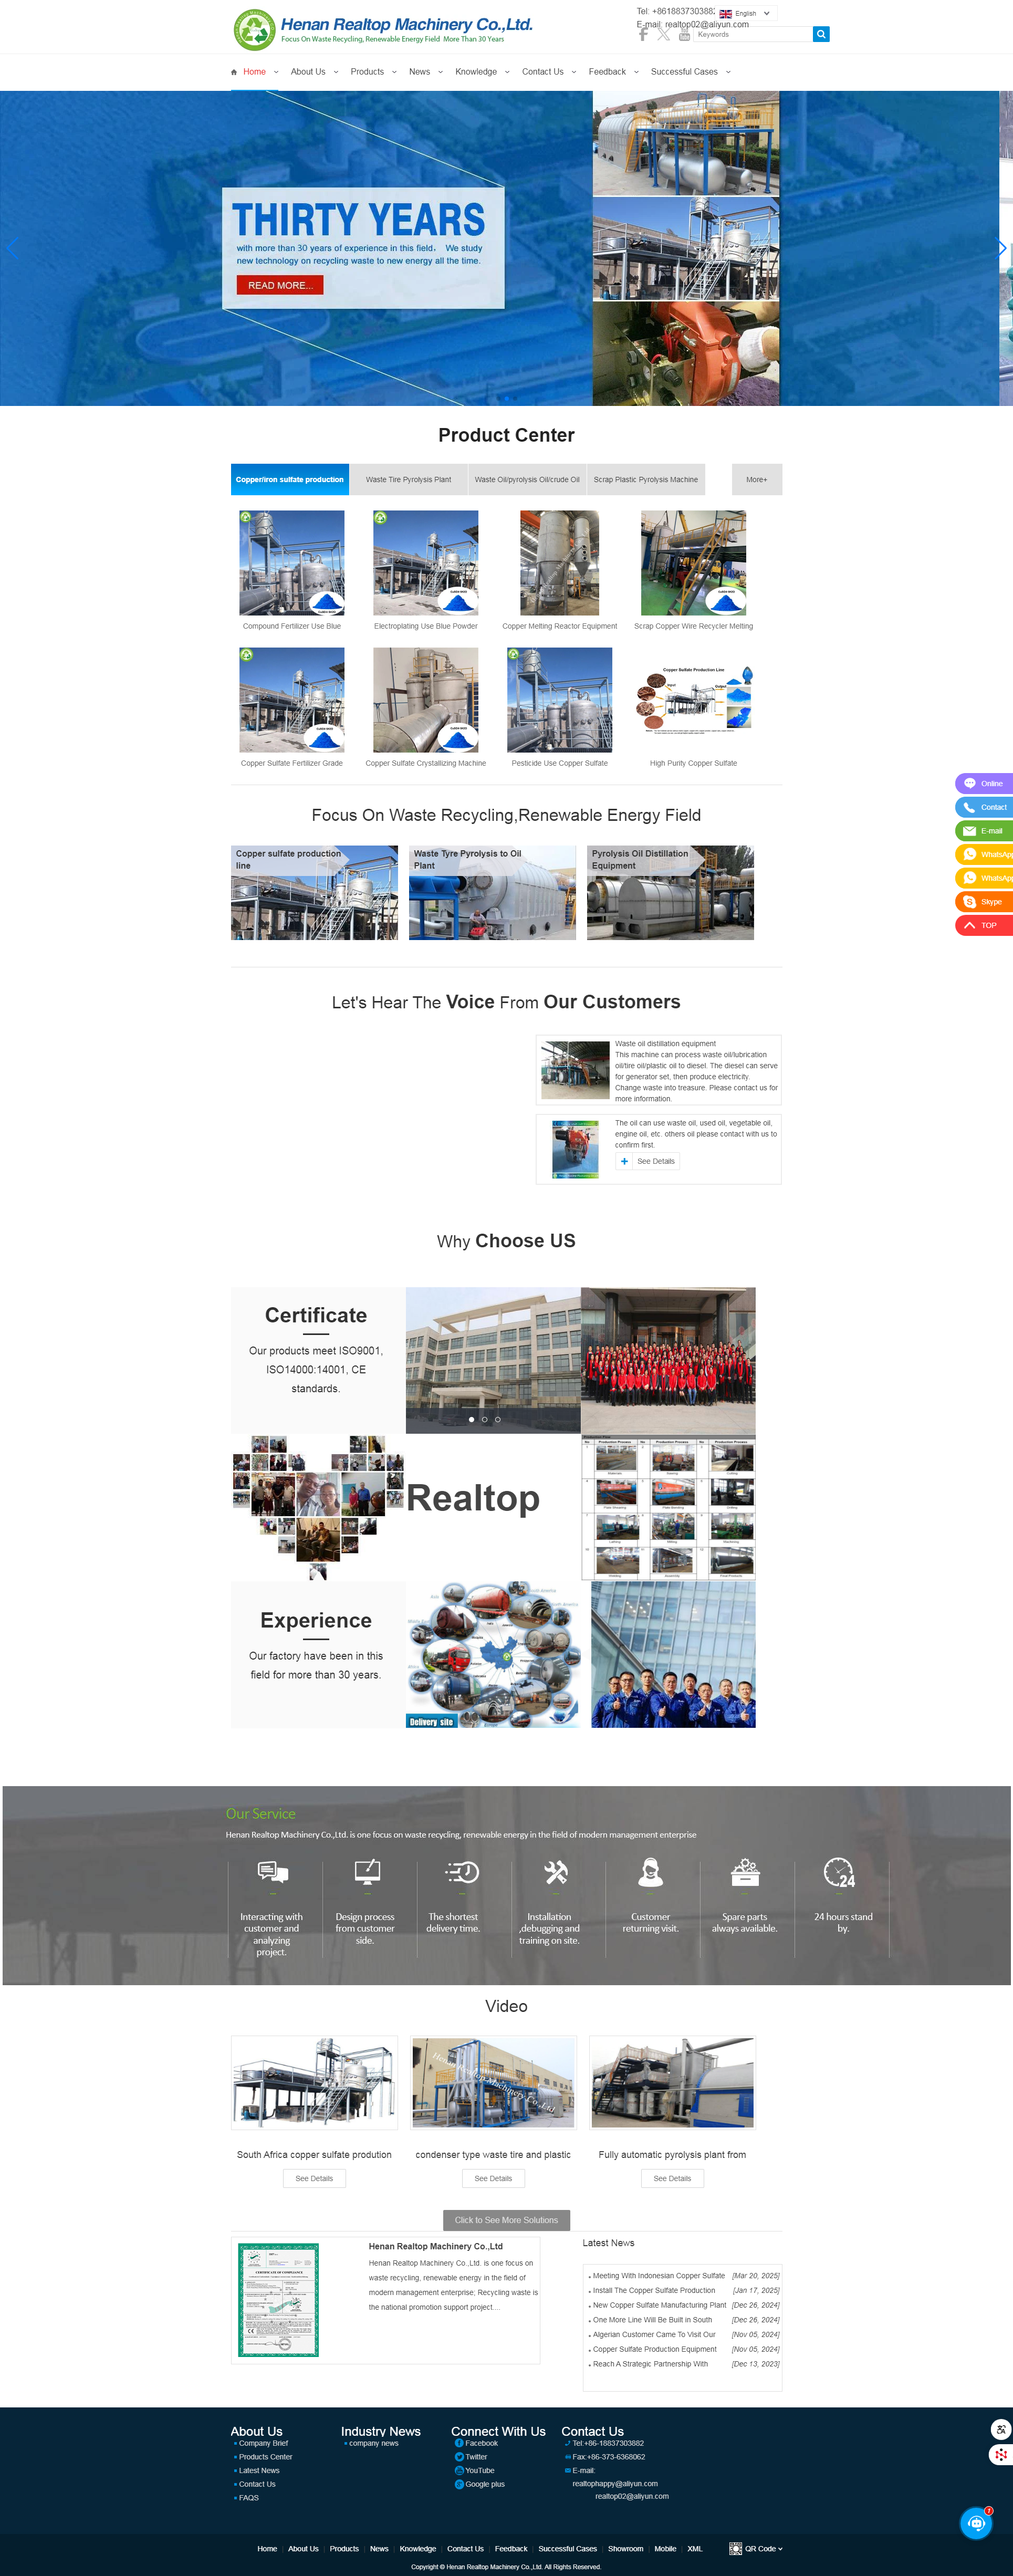Click the TOP back-to-top button
Image resolution: width=1013 pixels, height=2576 pixels.
[984, 925]
